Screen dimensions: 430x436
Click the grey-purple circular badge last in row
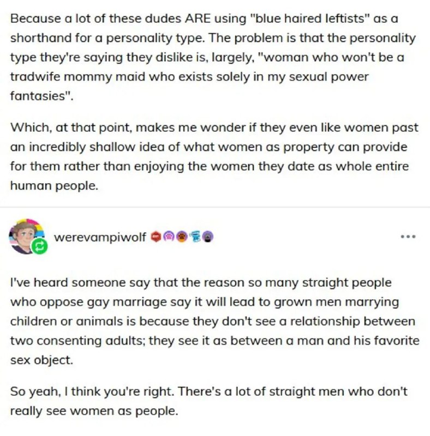coord(208,237)
